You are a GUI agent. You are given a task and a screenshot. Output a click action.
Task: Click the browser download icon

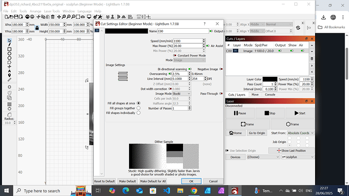click(x=323, y=17)
